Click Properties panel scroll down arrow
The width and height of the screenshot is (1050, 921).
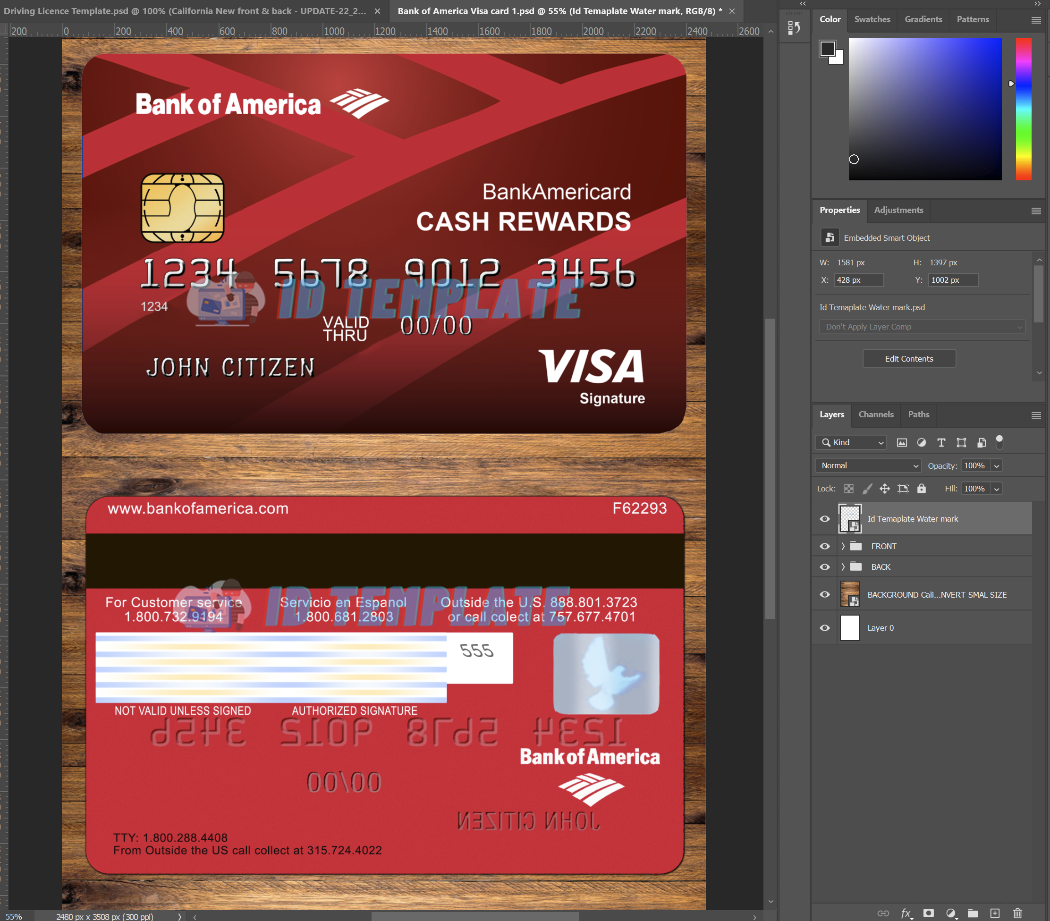click(1039, 373)
